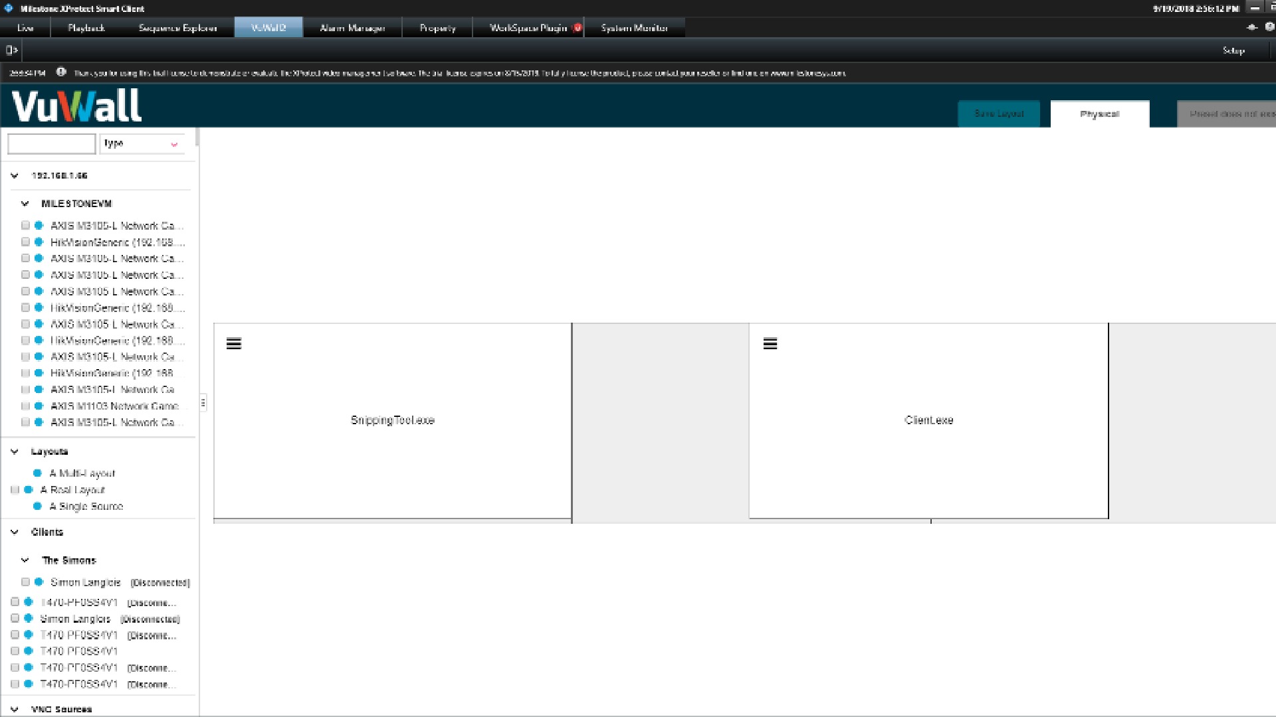1276x717 pixels.
Task: Click blue dot icon beside A Real Layout
Action: click(28, 490)
